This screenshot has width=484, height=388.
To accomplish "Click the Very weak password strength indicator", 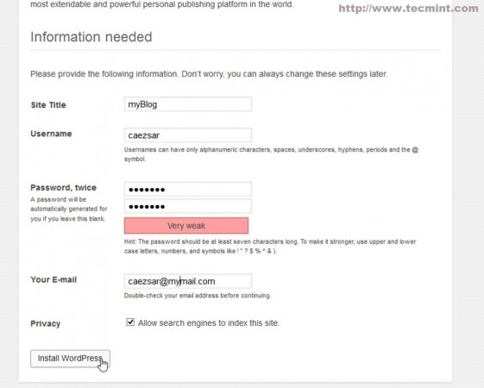I will click(x=186, y=225).
